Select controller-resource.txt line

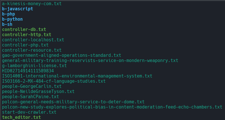pyautogui.click(x=32, y=50)
